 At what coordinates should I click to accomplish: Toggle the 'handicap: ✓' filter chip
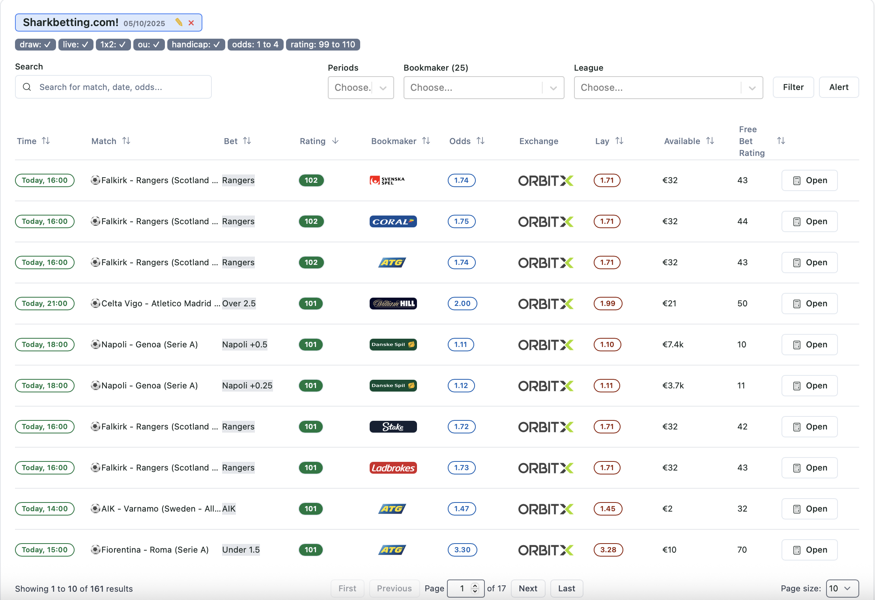point(196,45)
